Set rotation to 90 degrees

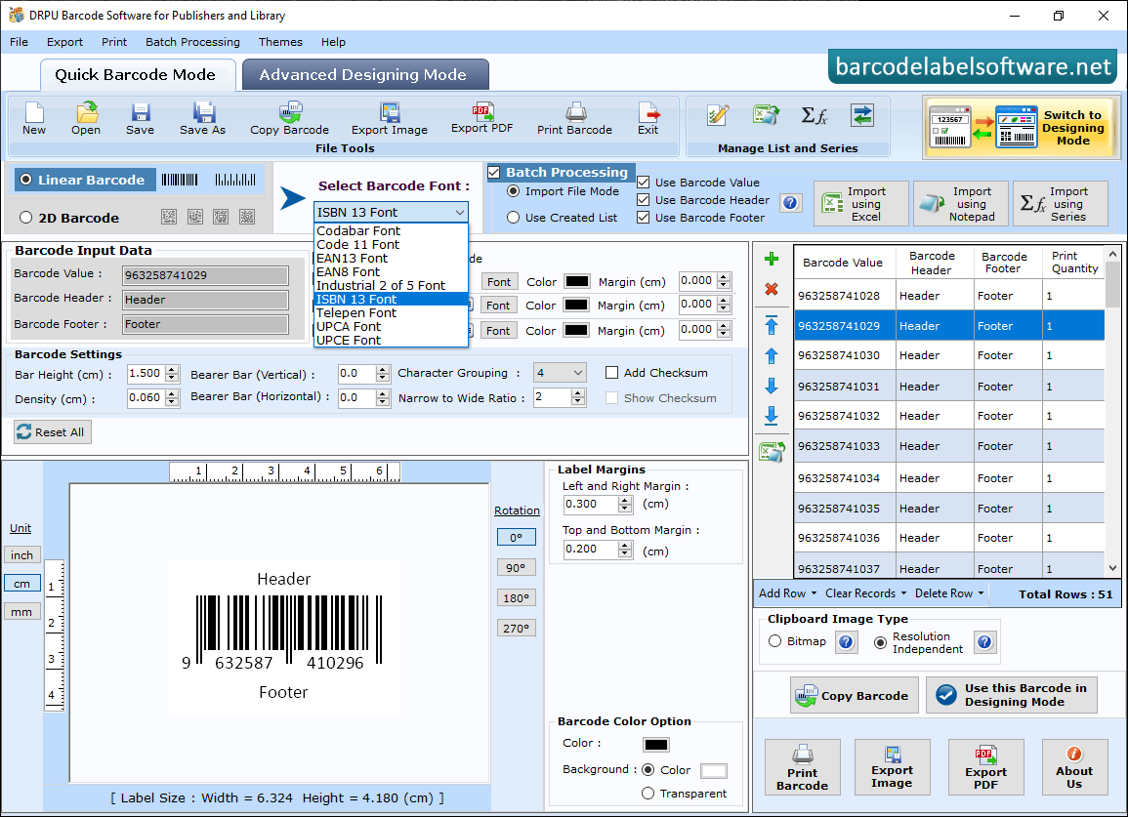[516, 567]
